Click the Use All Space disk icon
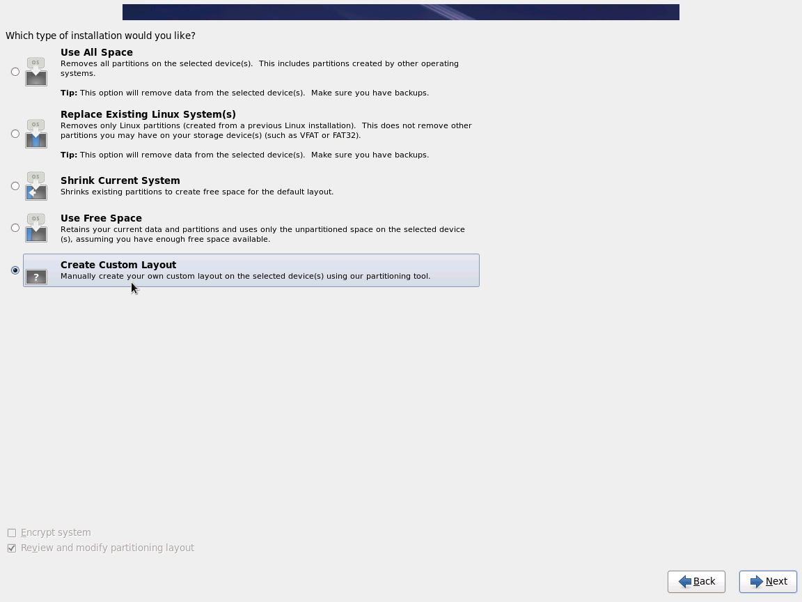The image size is (802, 602). 36,72
